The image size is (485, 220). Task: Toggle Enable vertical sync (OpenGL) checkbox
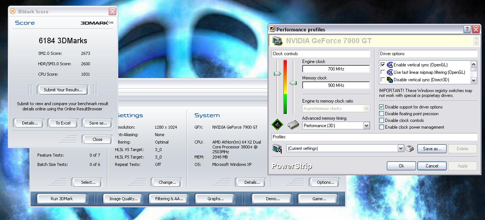click(383, 65)
